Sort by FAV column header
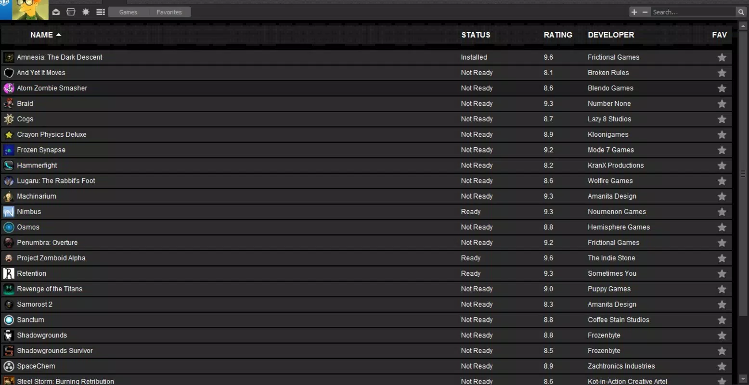 tap(719, 35)
